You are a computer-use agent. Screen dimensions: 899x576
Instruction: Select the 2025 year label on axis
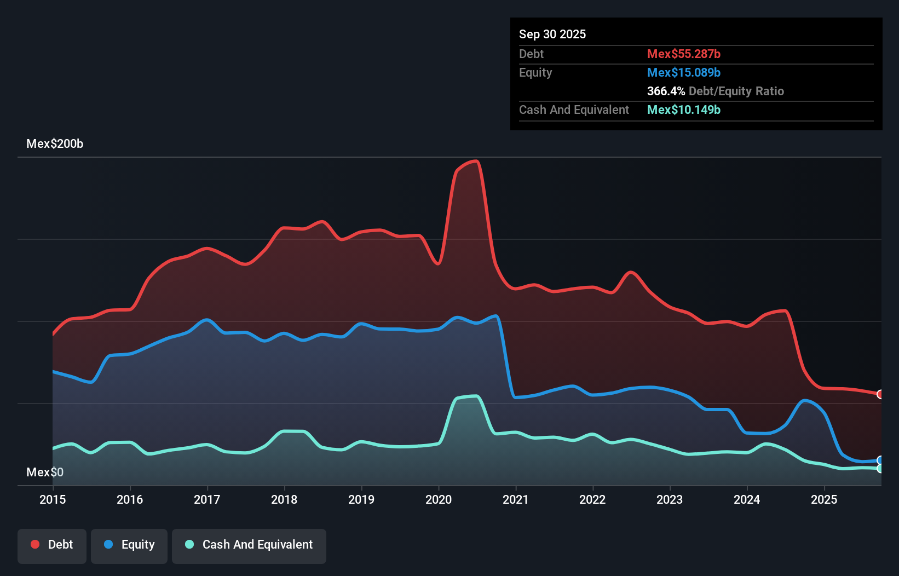825,499
